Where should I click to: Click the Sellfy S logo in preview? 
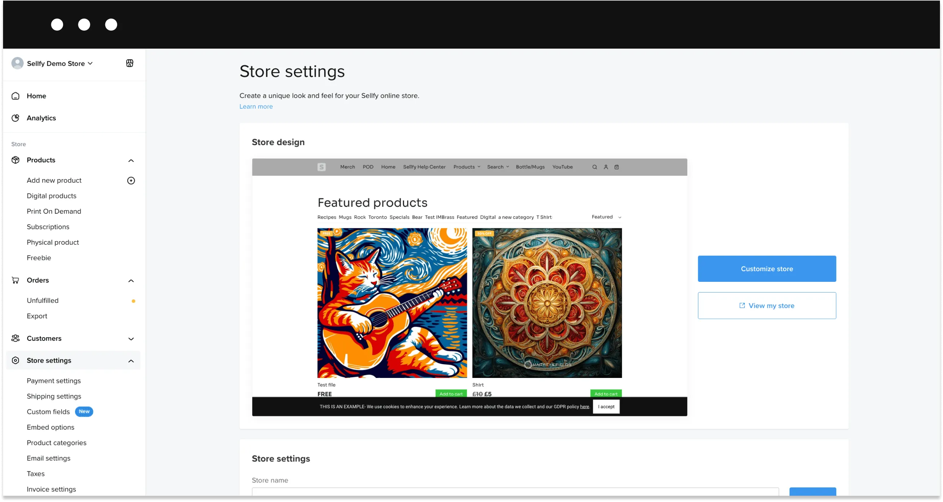(321, 167)
